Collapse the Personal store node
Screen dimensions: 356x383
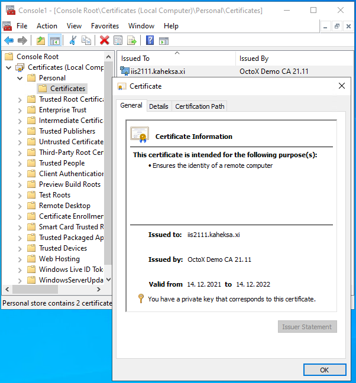[x=20, y=78]
